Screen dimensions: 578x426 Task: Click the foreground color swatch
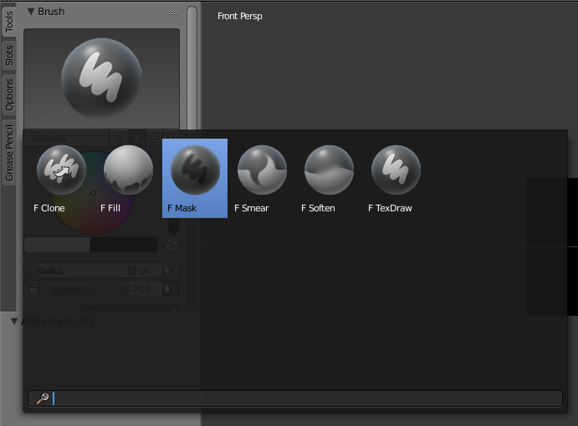[57, 245]
